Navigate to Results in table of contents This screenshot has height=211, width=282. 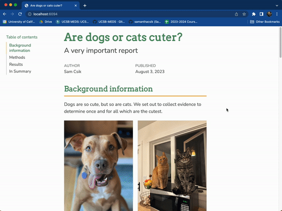(x=16, y=65)
